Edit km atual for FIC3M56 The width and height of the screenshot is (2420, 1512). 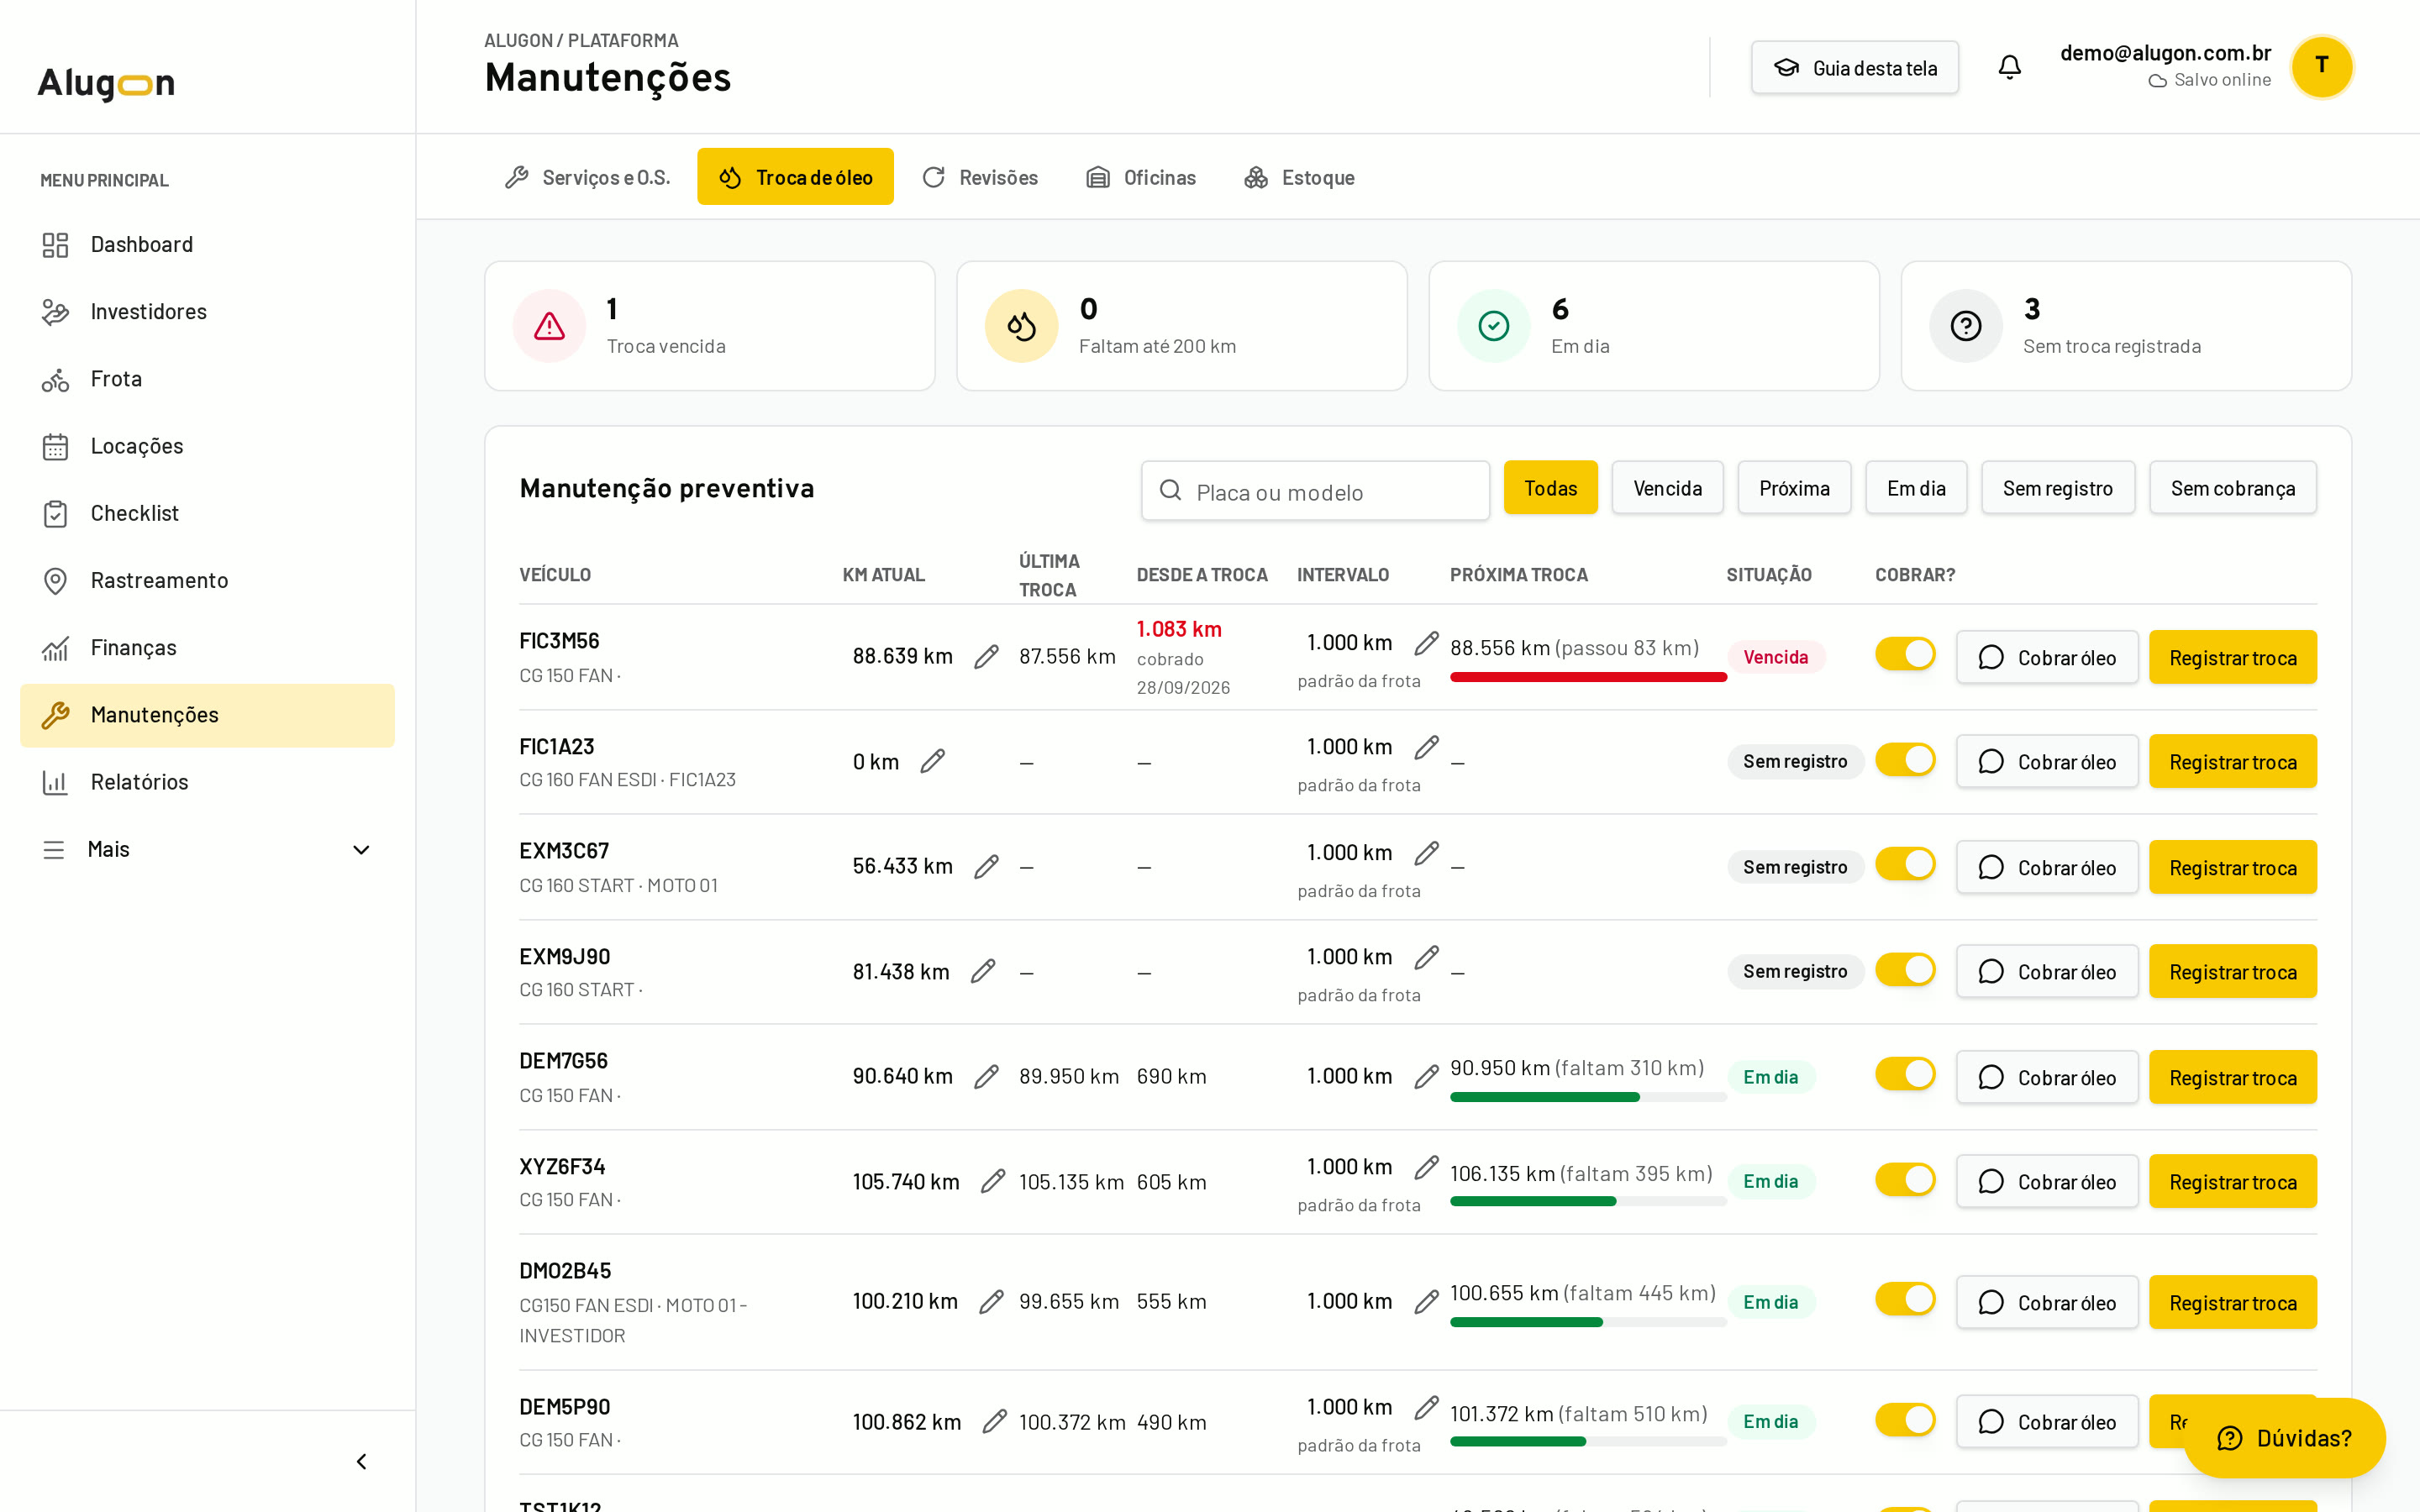(986, 656)
